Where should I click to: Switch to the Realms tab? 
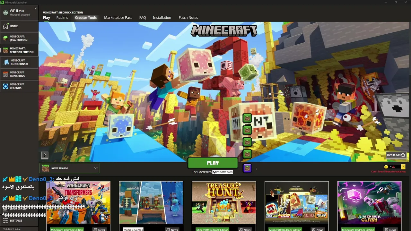click(62, 18)
